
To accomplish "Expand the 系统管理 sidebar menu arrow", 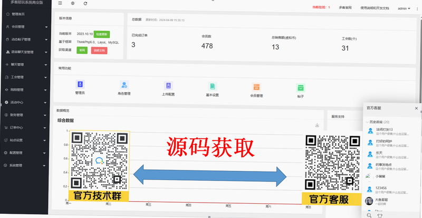I will [x=44, y=165].
